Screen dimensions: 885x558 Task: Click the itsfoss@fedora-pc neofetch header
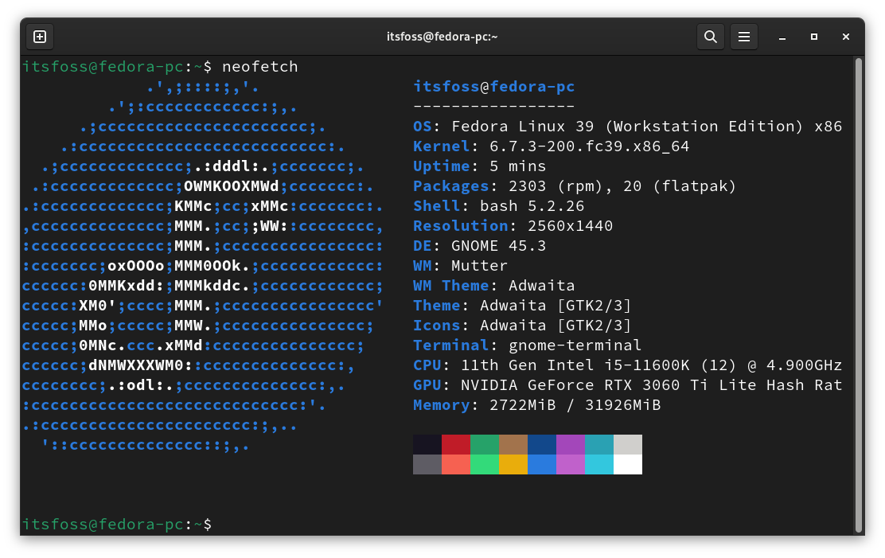coord(493,86)
